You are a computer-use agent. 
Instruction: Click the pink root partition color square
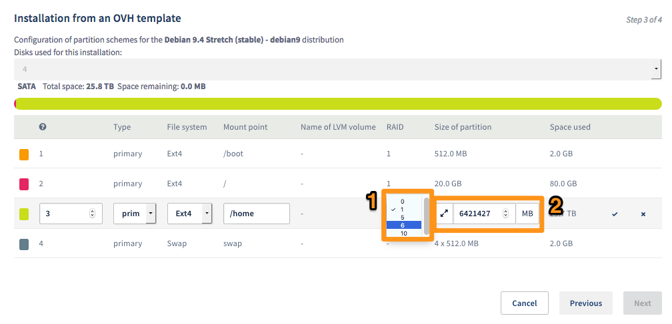[x=24, y=184]
